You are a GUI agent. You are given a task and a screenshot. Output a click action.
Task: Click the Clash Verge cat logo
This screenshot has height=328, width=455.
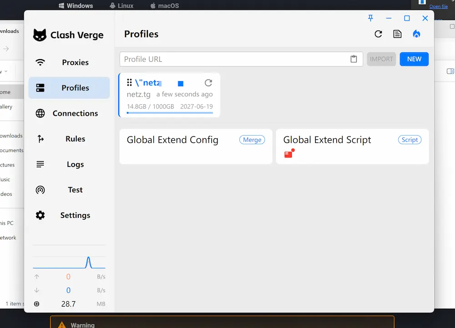[x=40, y=35]
